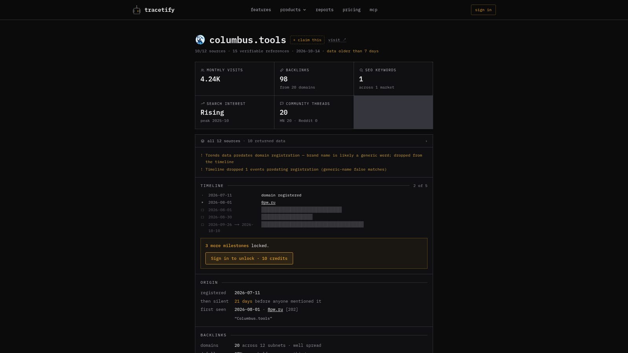Image resolution: width=628 pixels, height=353 pixels.
Task: Click the 21 days silent duration text
Action: [x=243, y=301]
